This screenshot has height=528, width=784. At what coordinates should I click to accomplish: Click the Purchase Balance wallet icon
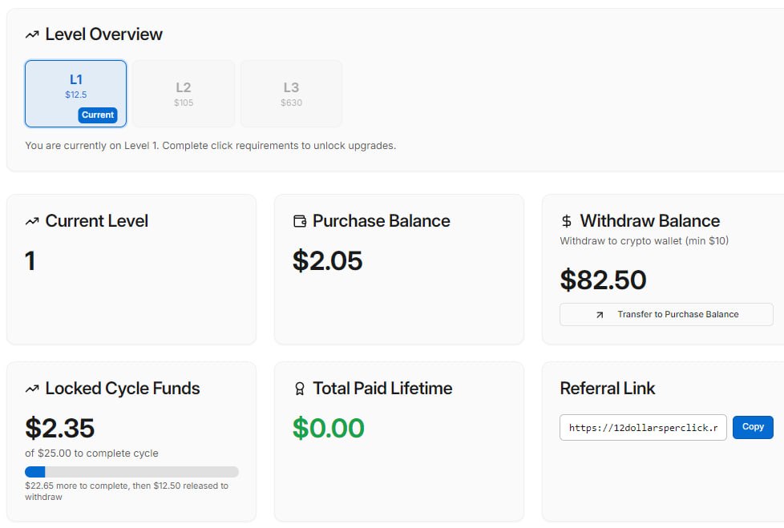(300, 221)
